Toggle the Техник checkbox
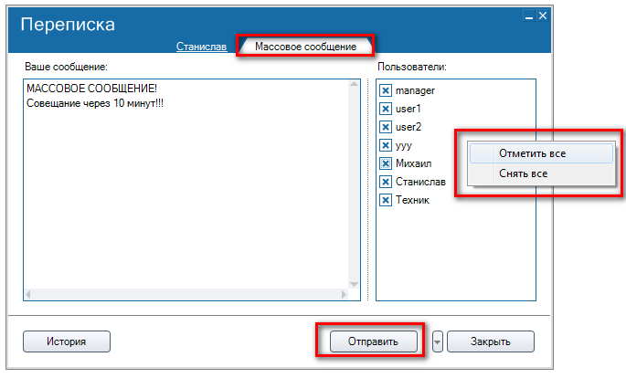Screen dimensions: 626x378 (x=386, y=200)
